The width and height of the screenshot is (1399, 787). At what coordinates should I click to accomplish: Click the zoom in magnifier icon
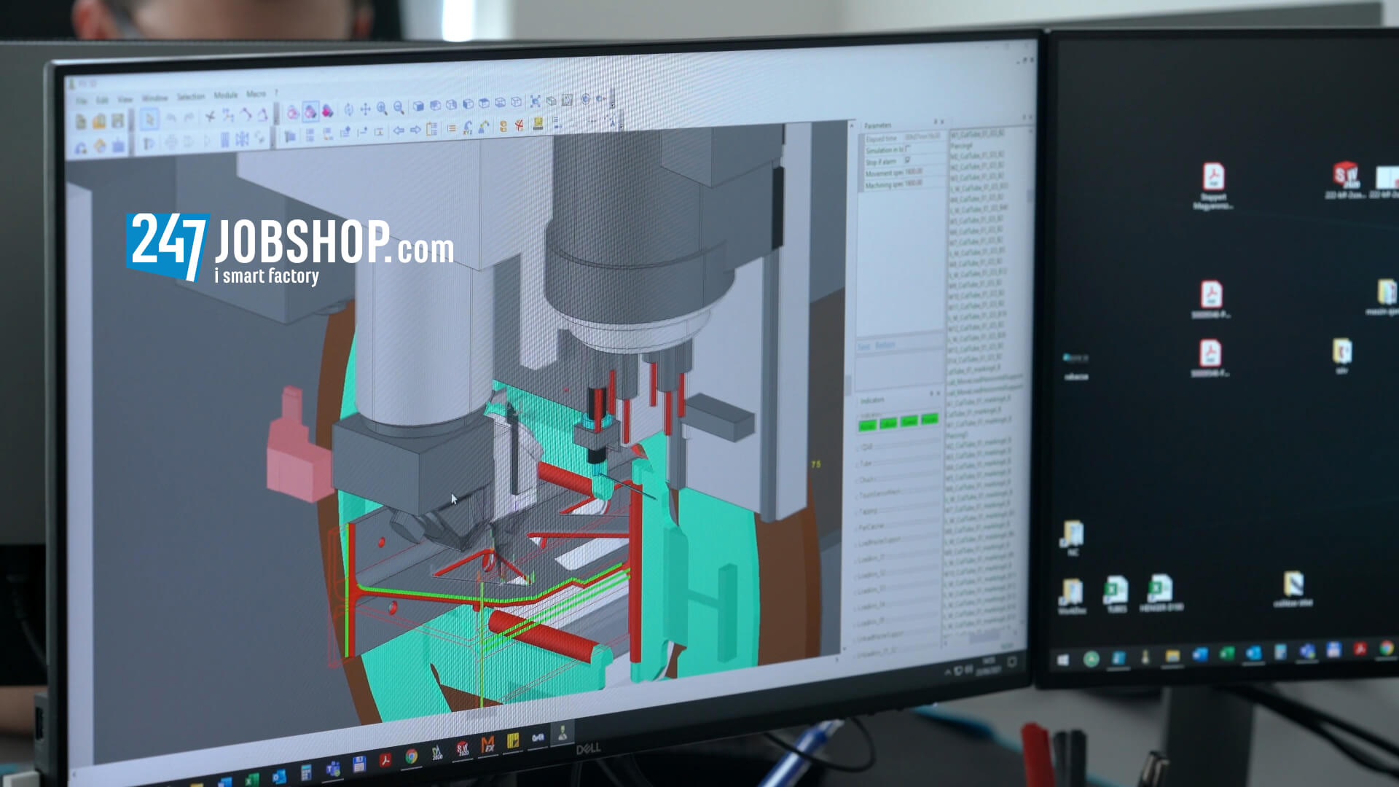(382, 108)
